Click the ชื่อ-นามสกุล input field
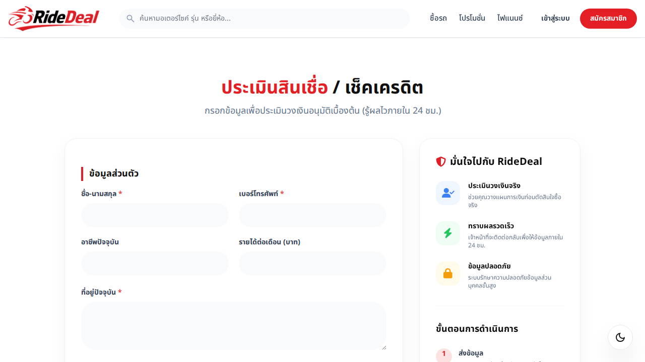The image size is (645, 362). [155, 215]
